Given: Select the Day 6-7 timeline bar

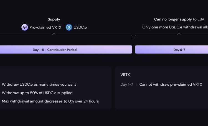Looking at the screenshot, I should [171, 50].
